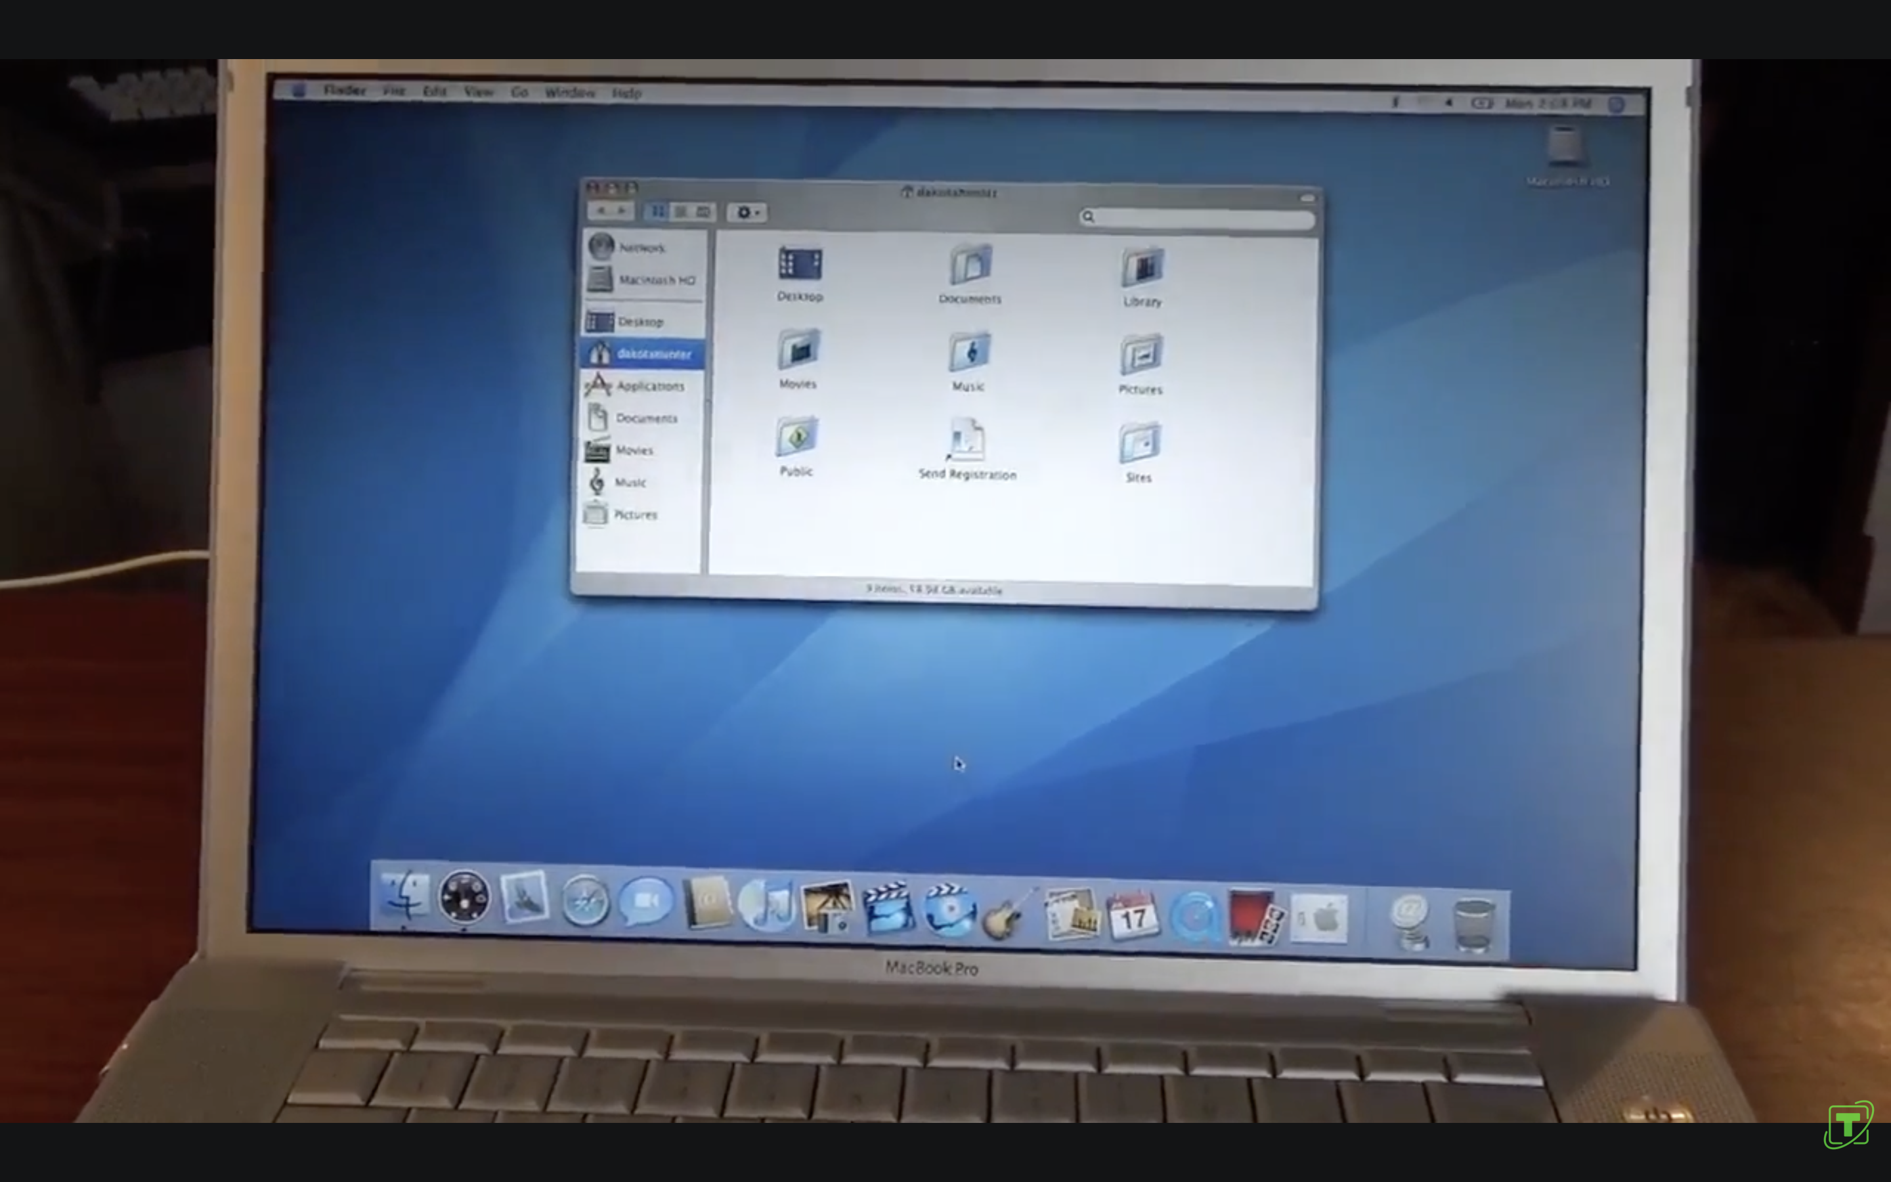Launch iTunes from the Dock

point(766,906)
